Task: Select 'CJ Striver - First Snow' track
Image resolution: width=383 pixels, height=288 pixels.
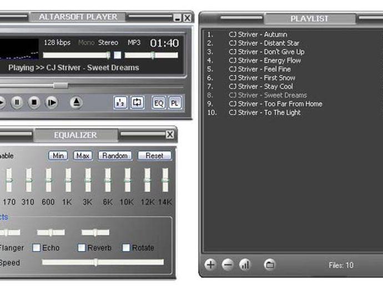Action: point(262,78)
